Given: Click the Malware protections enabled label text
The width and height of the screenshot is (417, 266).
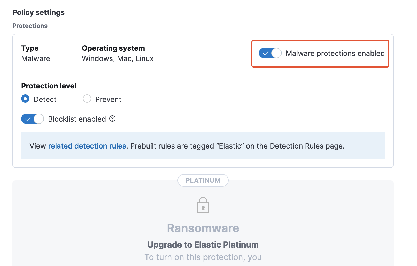Looking at the screenshot, I should 335,53.
